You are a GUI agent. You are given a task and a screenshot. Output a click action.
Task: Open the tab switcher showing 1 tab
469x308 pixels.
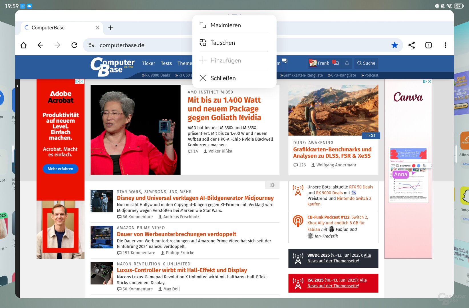click(x=428, y=45)
